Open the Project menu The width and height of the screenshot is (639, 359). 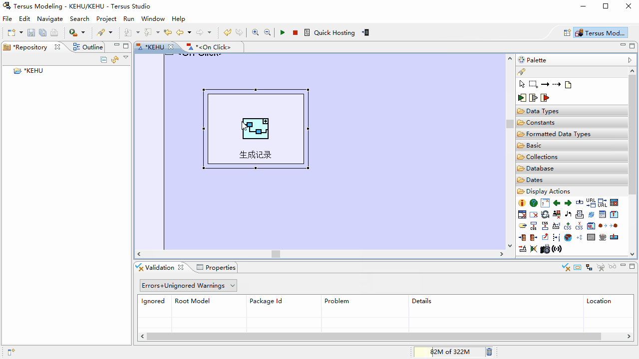(106, 18)
